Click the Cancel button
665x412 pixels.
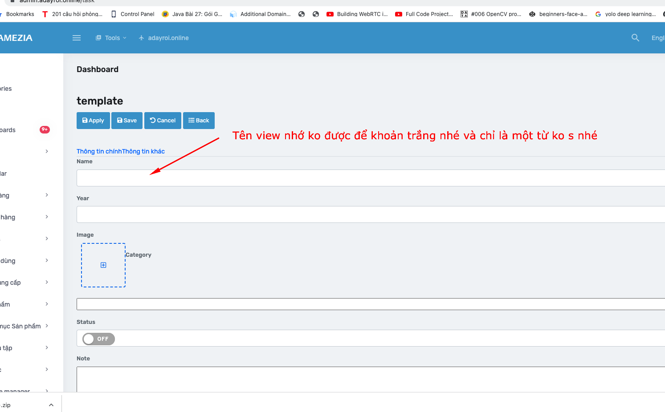(163, 121)
